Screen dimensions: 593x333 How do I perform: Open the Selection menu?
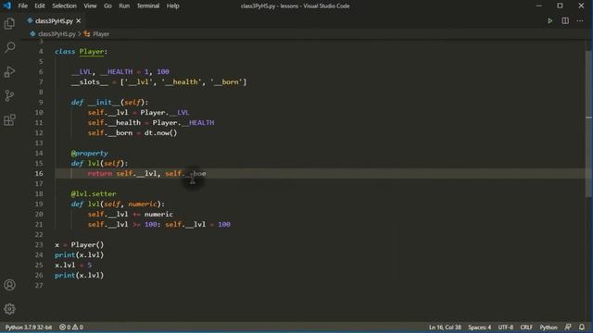coord(64,6)
